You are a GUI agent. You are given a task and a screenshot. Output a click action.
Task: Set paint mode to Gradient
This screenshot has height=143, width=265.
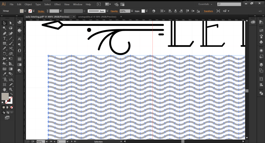[x=8, y=107]
